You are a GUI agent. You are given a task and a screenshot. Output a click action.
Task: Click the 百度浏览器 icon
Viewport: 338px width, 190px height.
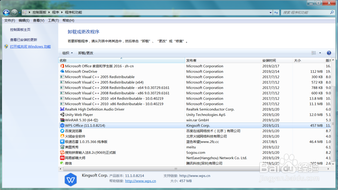pos(62,131)
